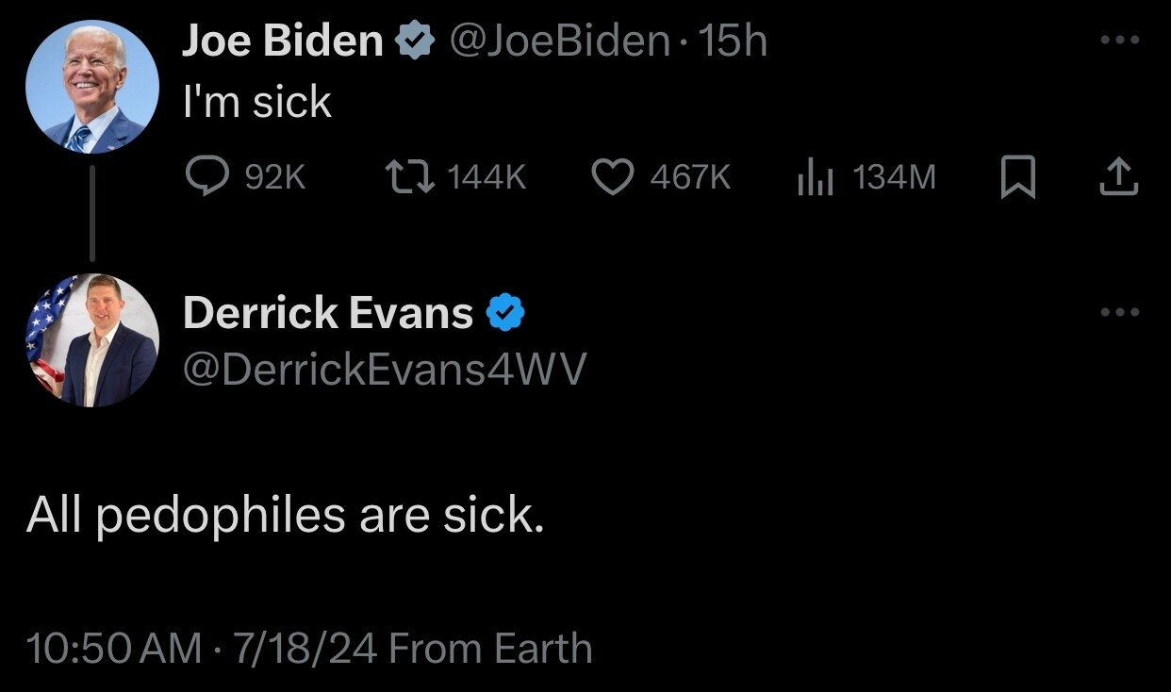Viewport: 1171px width, 692px height.
Task: Tap the share upload icon
Action: point(1119,177)
